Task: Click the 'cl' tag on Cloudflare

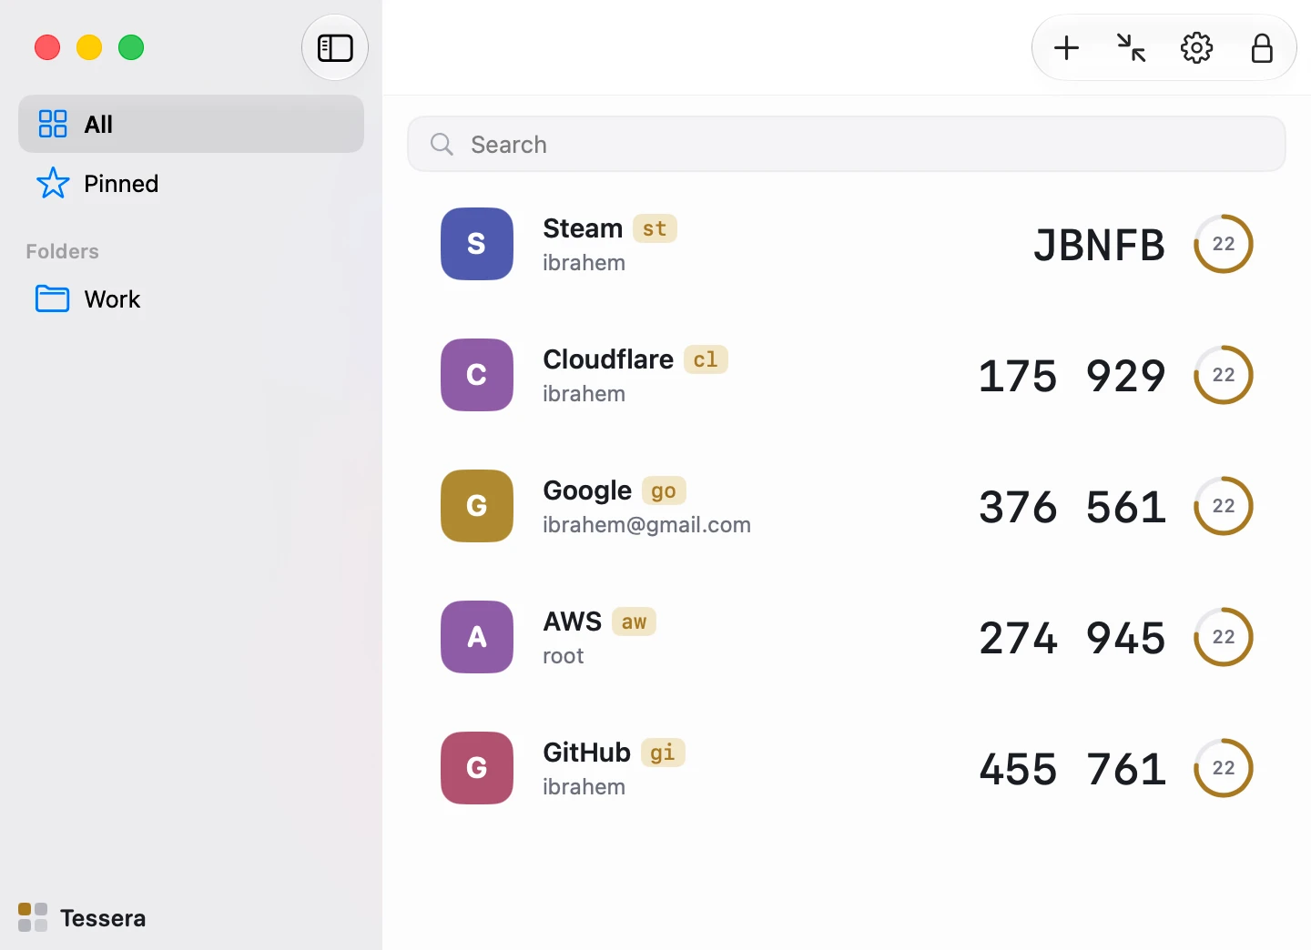Action: pos(706,359)
